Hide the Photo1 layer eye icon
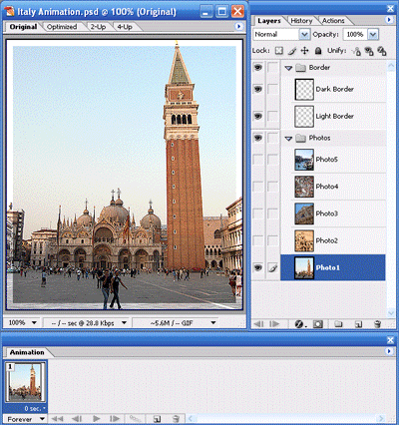 click(258, 267)
